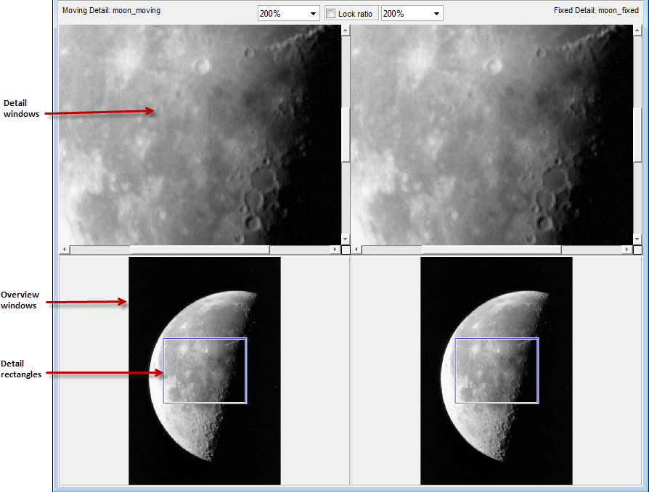Click the fixed detail horizontal scrollbar thumb
649x492 pixels.
pos(491,250)
